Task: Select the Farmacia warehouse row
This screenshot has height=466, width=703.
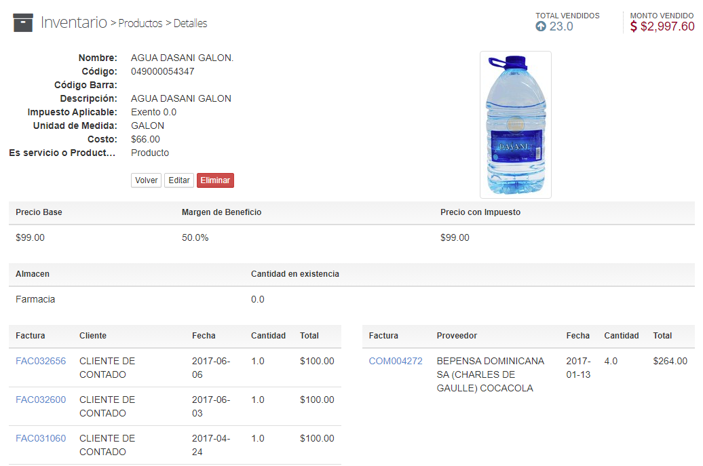Action: 35,299
